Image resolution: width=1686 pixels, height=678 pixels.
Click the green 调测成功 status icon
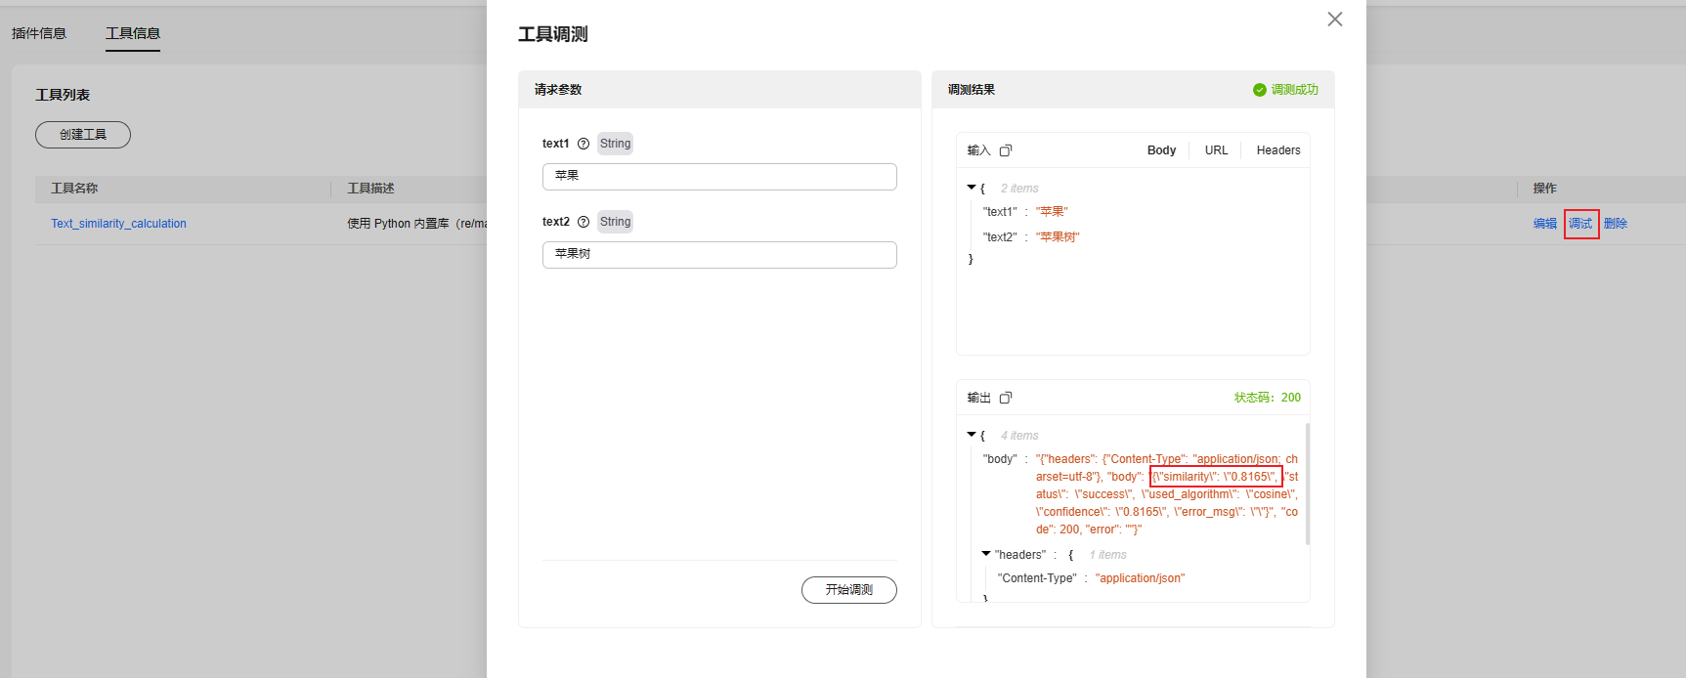click(x=1260, y=90)
